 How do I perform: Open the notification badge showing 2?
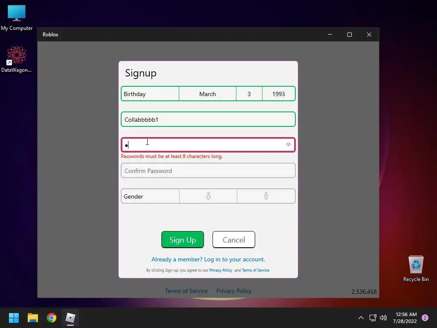[x=425, y=318]
